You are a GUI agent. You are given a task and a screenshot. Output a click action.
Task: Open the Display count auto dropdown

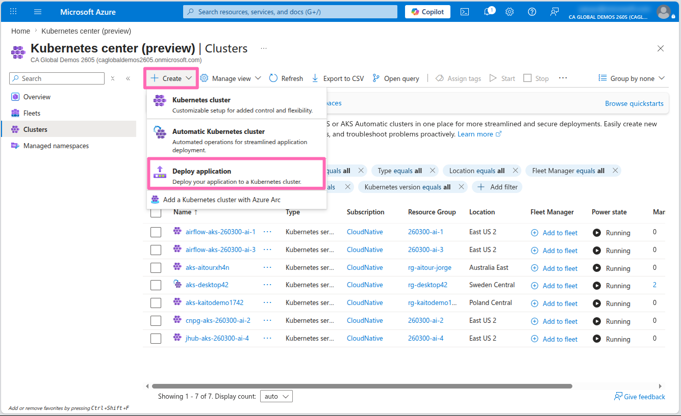tap(276, 396)
